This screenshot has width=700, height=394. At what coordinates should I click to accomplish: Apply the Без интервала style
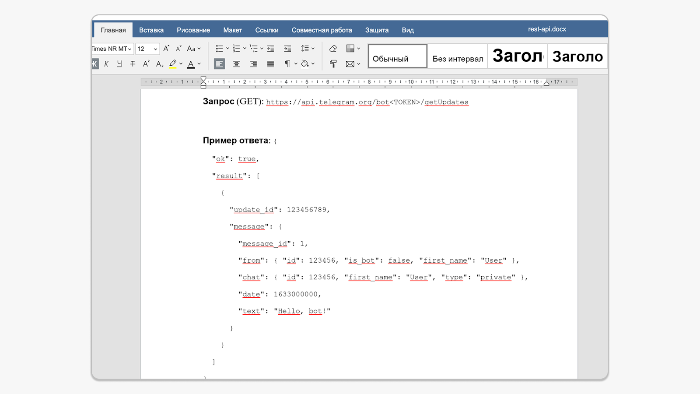(x=458, y=56)
